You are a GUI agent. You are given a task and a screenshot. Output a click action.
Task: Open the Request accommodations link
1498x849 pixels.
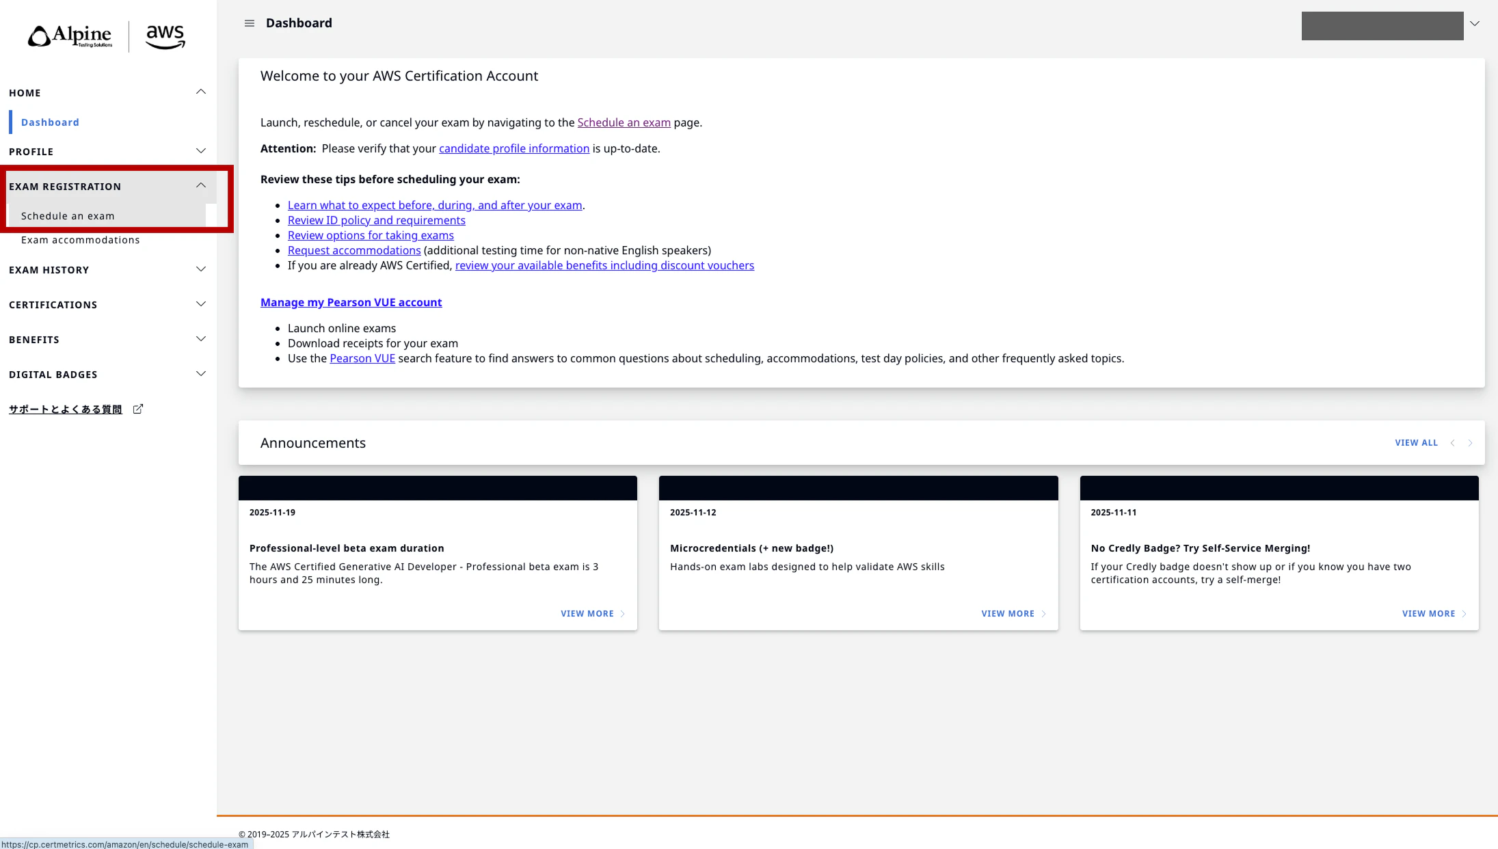[x=354, y=250]
